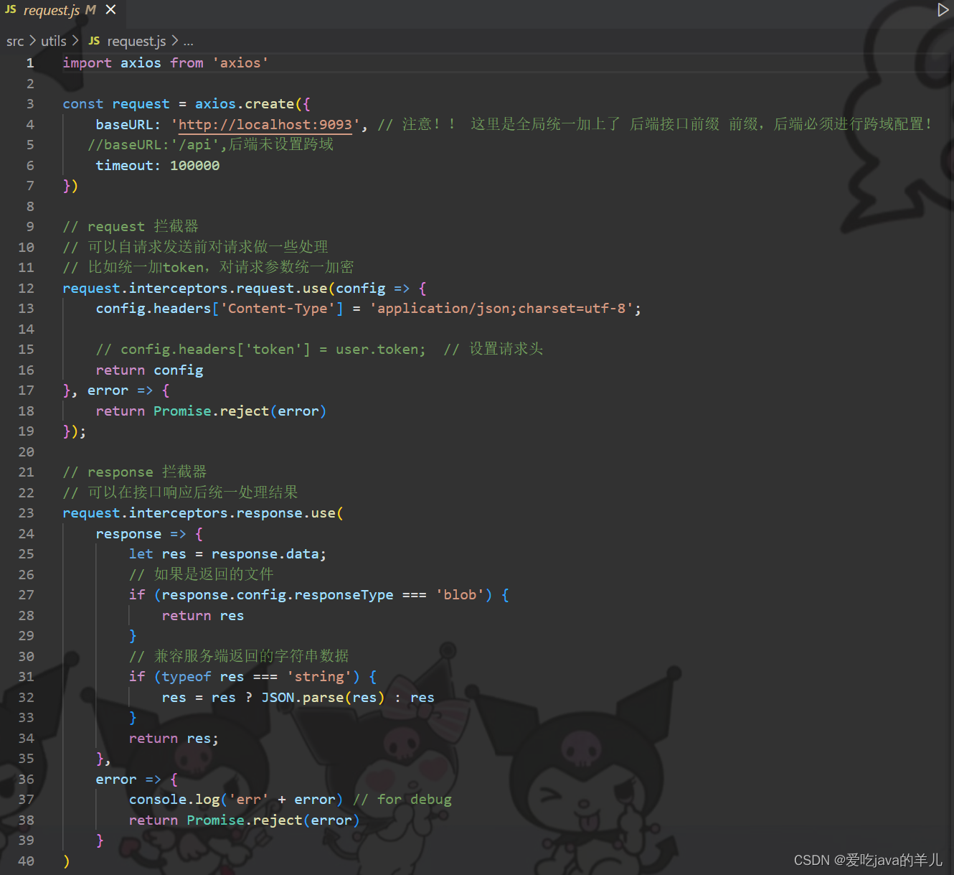Click '// request 拦截器' comment
Screen dimensions: 954x875
pos(131,227)
